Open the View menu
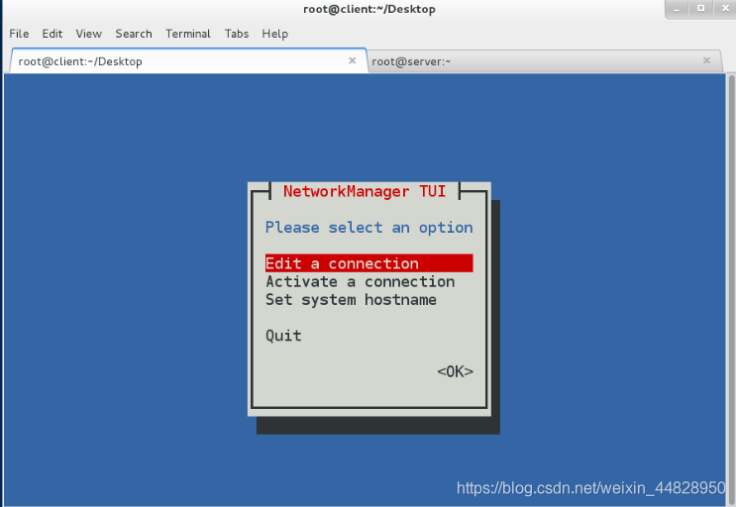 click(x=89, y=34)
